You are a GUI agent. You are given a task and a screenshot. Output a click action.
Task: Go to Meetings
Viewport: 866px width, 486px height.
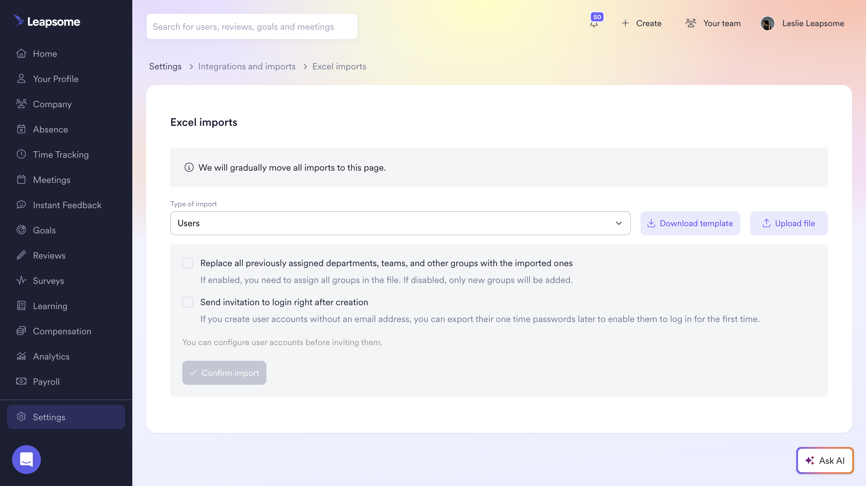coord(66,179)
